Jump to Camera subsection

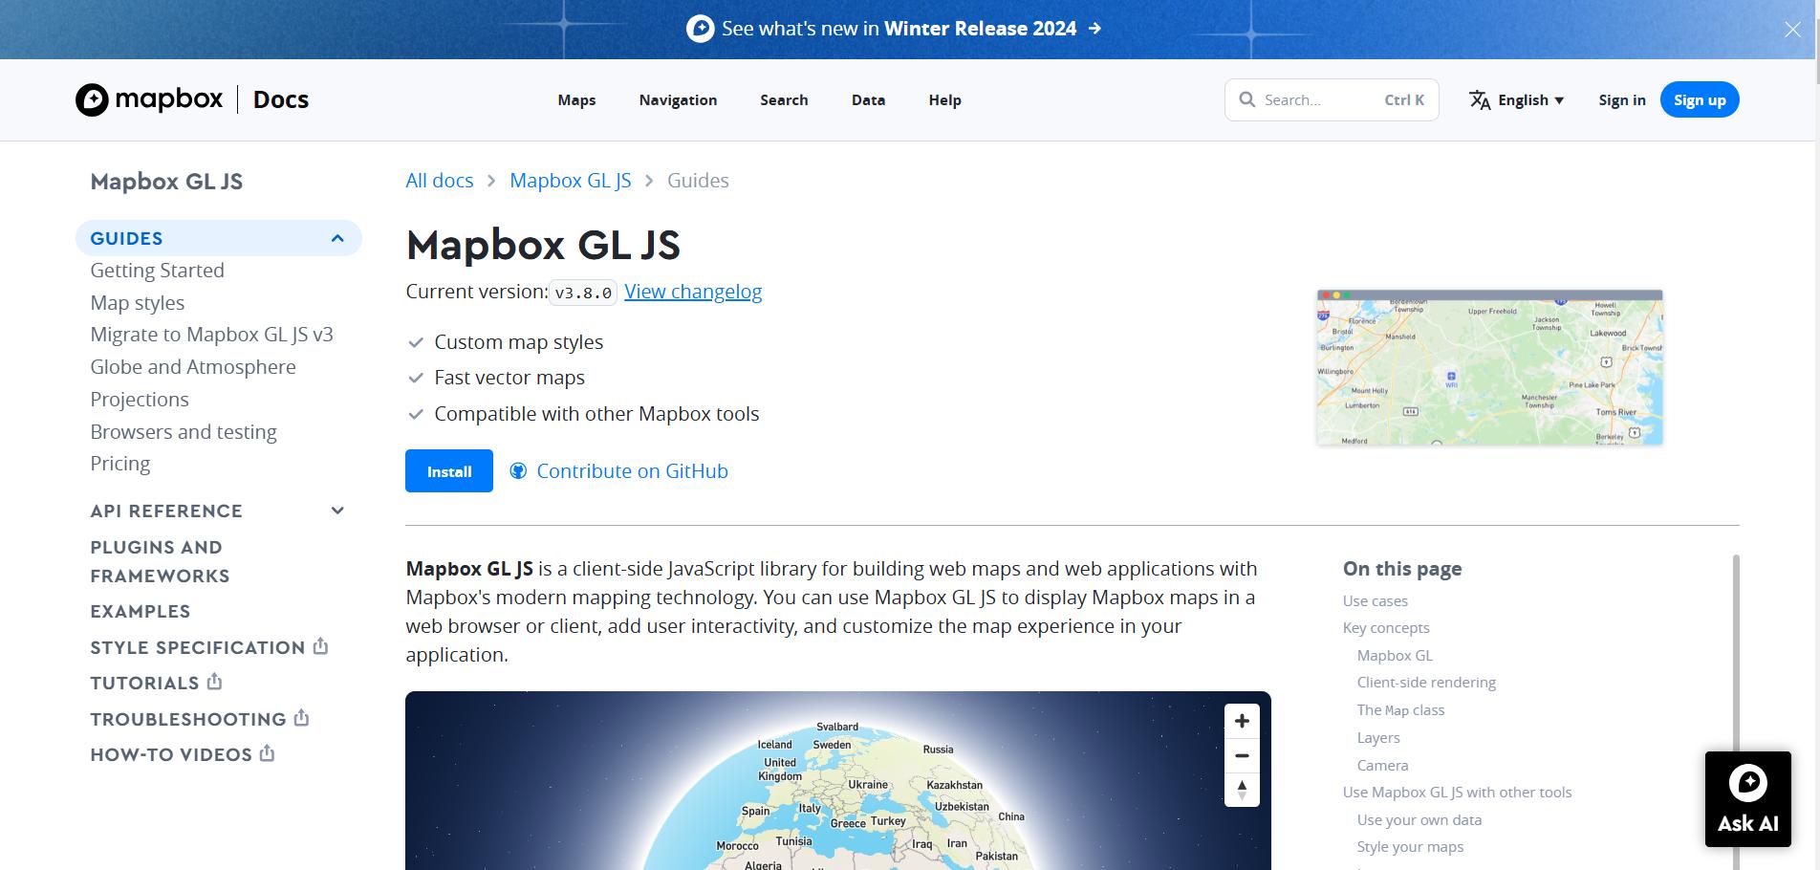click(1382, 765)
